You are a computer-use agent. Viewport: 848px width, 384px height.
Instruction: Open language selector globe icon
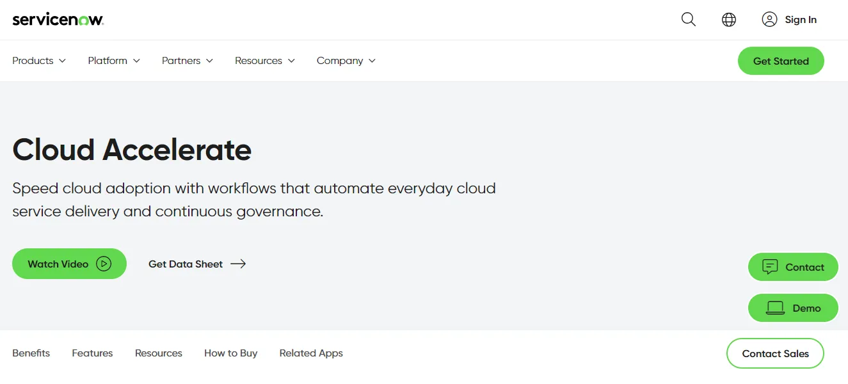(x=729, y=19)
